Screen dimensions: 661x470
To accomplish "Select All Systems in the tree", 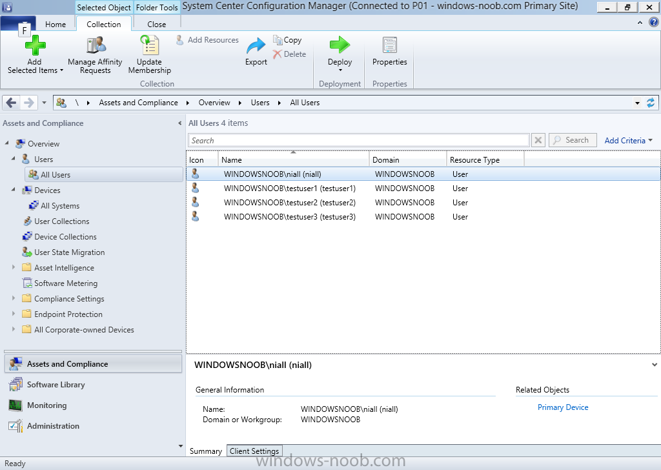I will tap(60, 206).
